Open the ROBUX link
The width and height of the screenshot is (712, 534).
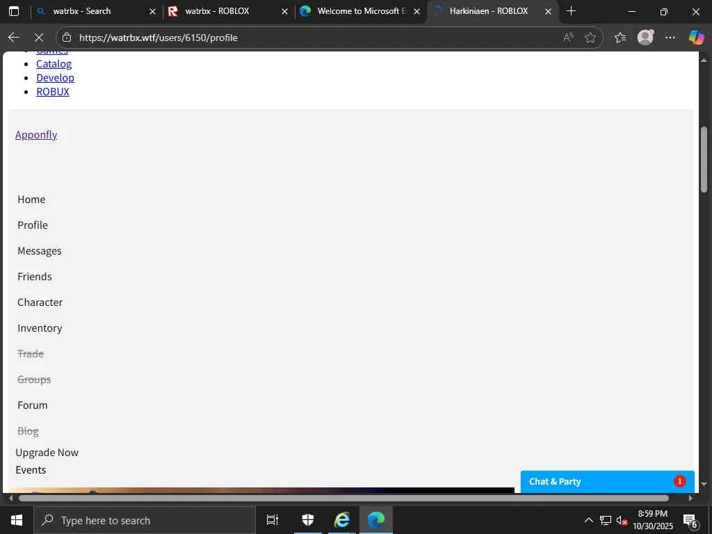[x=53, y=92]
